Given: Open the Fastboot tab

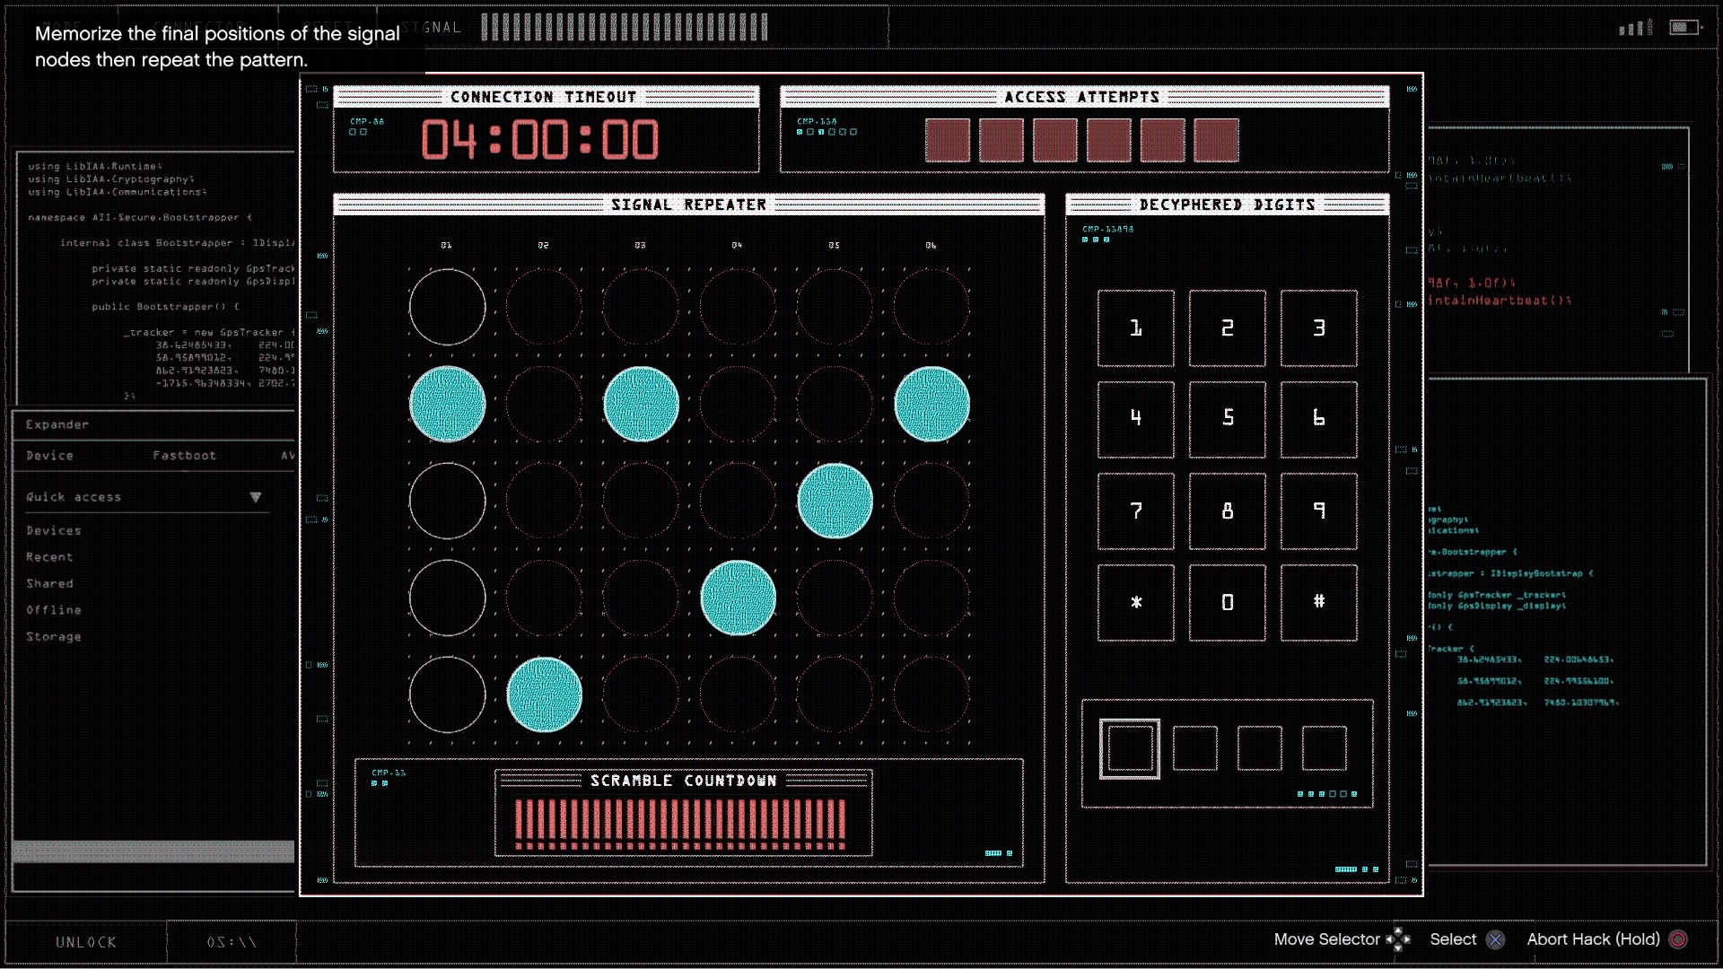Looking at the screenshot, I should 184,456.
